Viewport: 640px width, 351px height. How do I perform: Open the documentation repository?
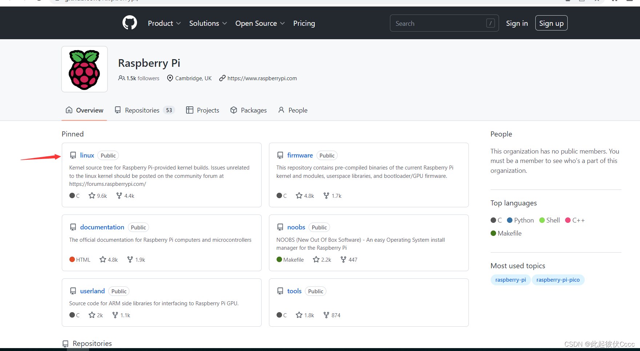(x=102, y=227)
